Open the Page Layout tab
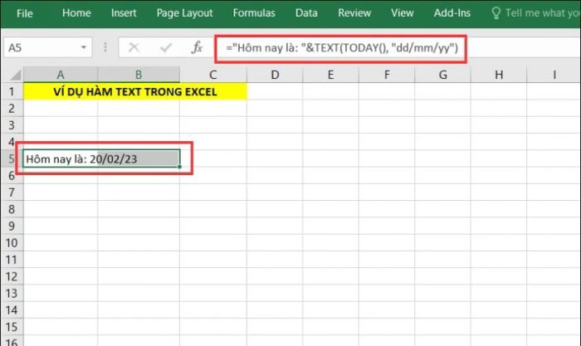Image resolution: width=581 pixels, height=346 pixels. (x=184, y=13)
